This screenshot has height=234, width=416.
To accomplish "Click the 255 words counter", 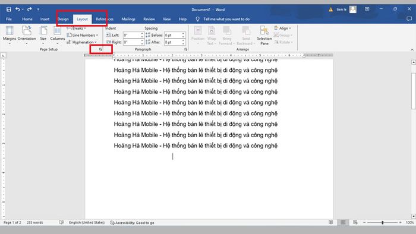I will pos(34,223).
